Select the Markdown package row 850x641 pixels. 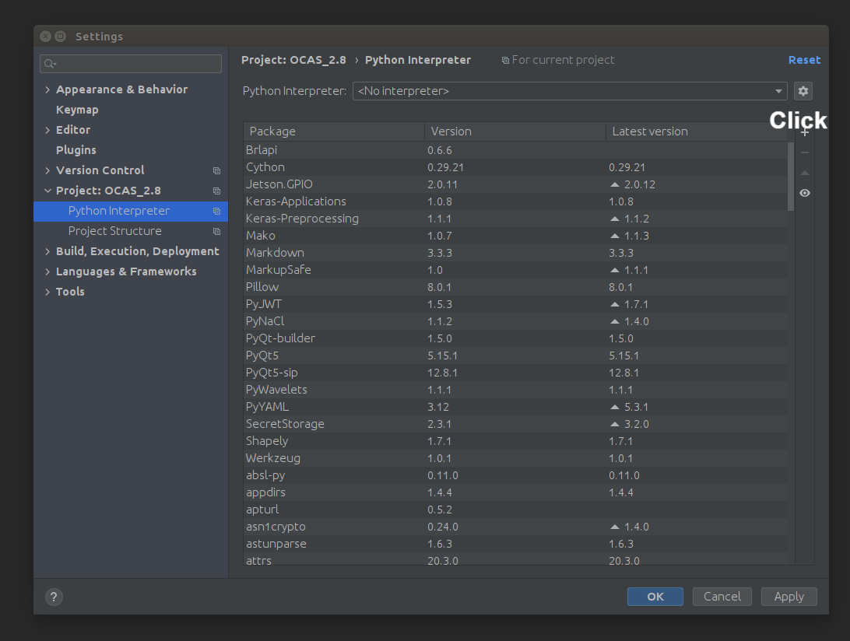point(515,253)
